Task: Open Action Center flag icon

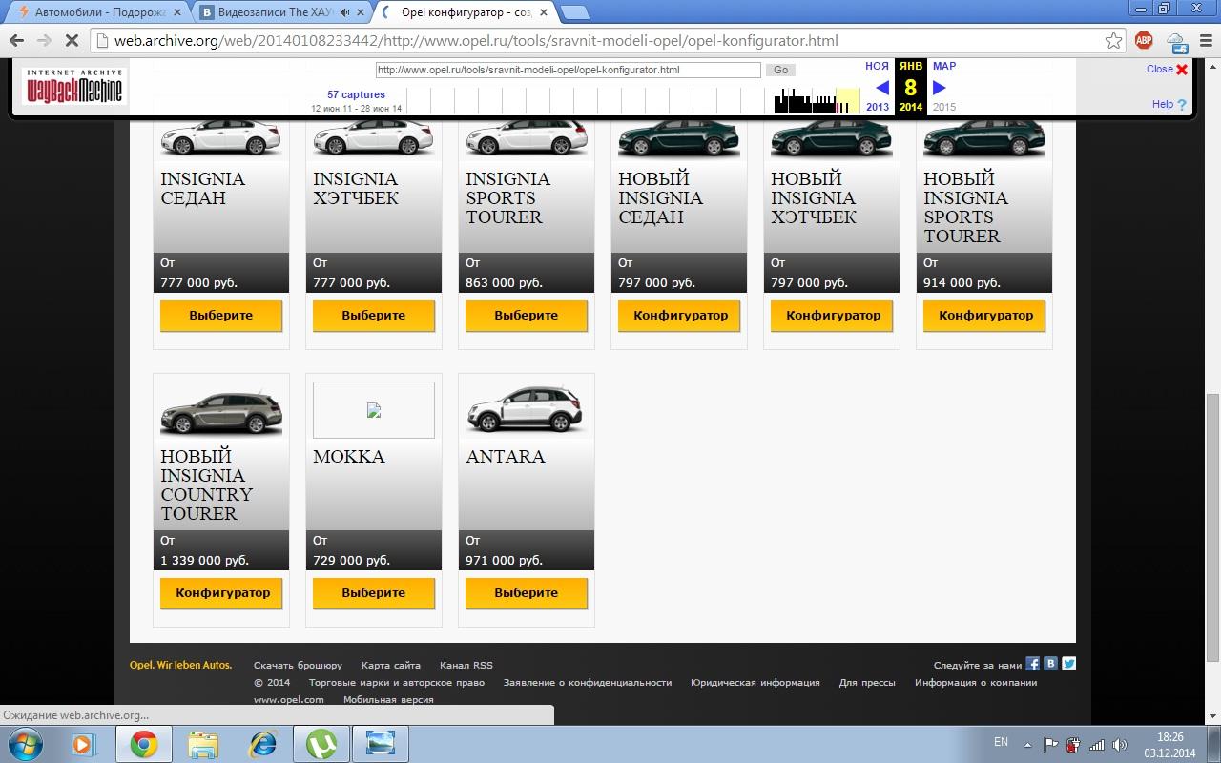Action: pos(1050,745)
